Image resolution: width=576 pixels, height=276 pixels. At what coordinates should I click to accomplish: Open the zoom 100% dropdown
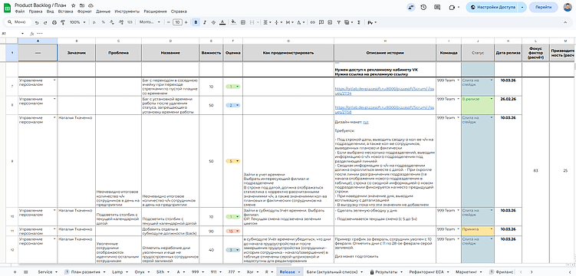coord(77,22)
